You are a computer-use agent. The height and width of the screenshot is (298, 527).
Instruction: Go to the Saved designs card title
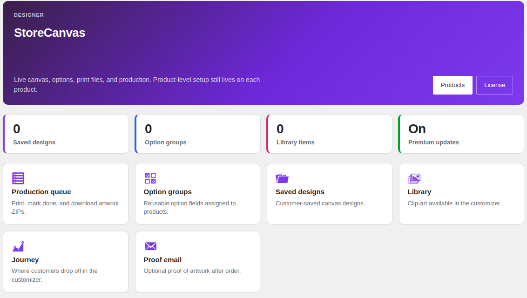point(300,192)
